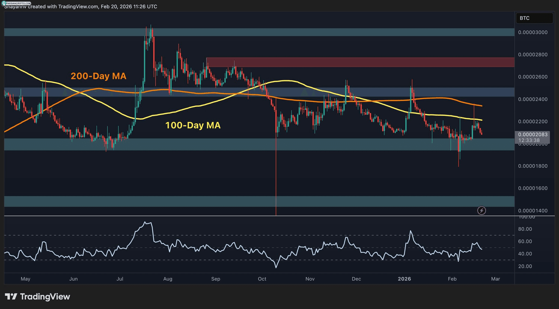This screenshot has height=309, width=559.
Task: Select the BTC symbol label
Action: [x=534, y=18]
